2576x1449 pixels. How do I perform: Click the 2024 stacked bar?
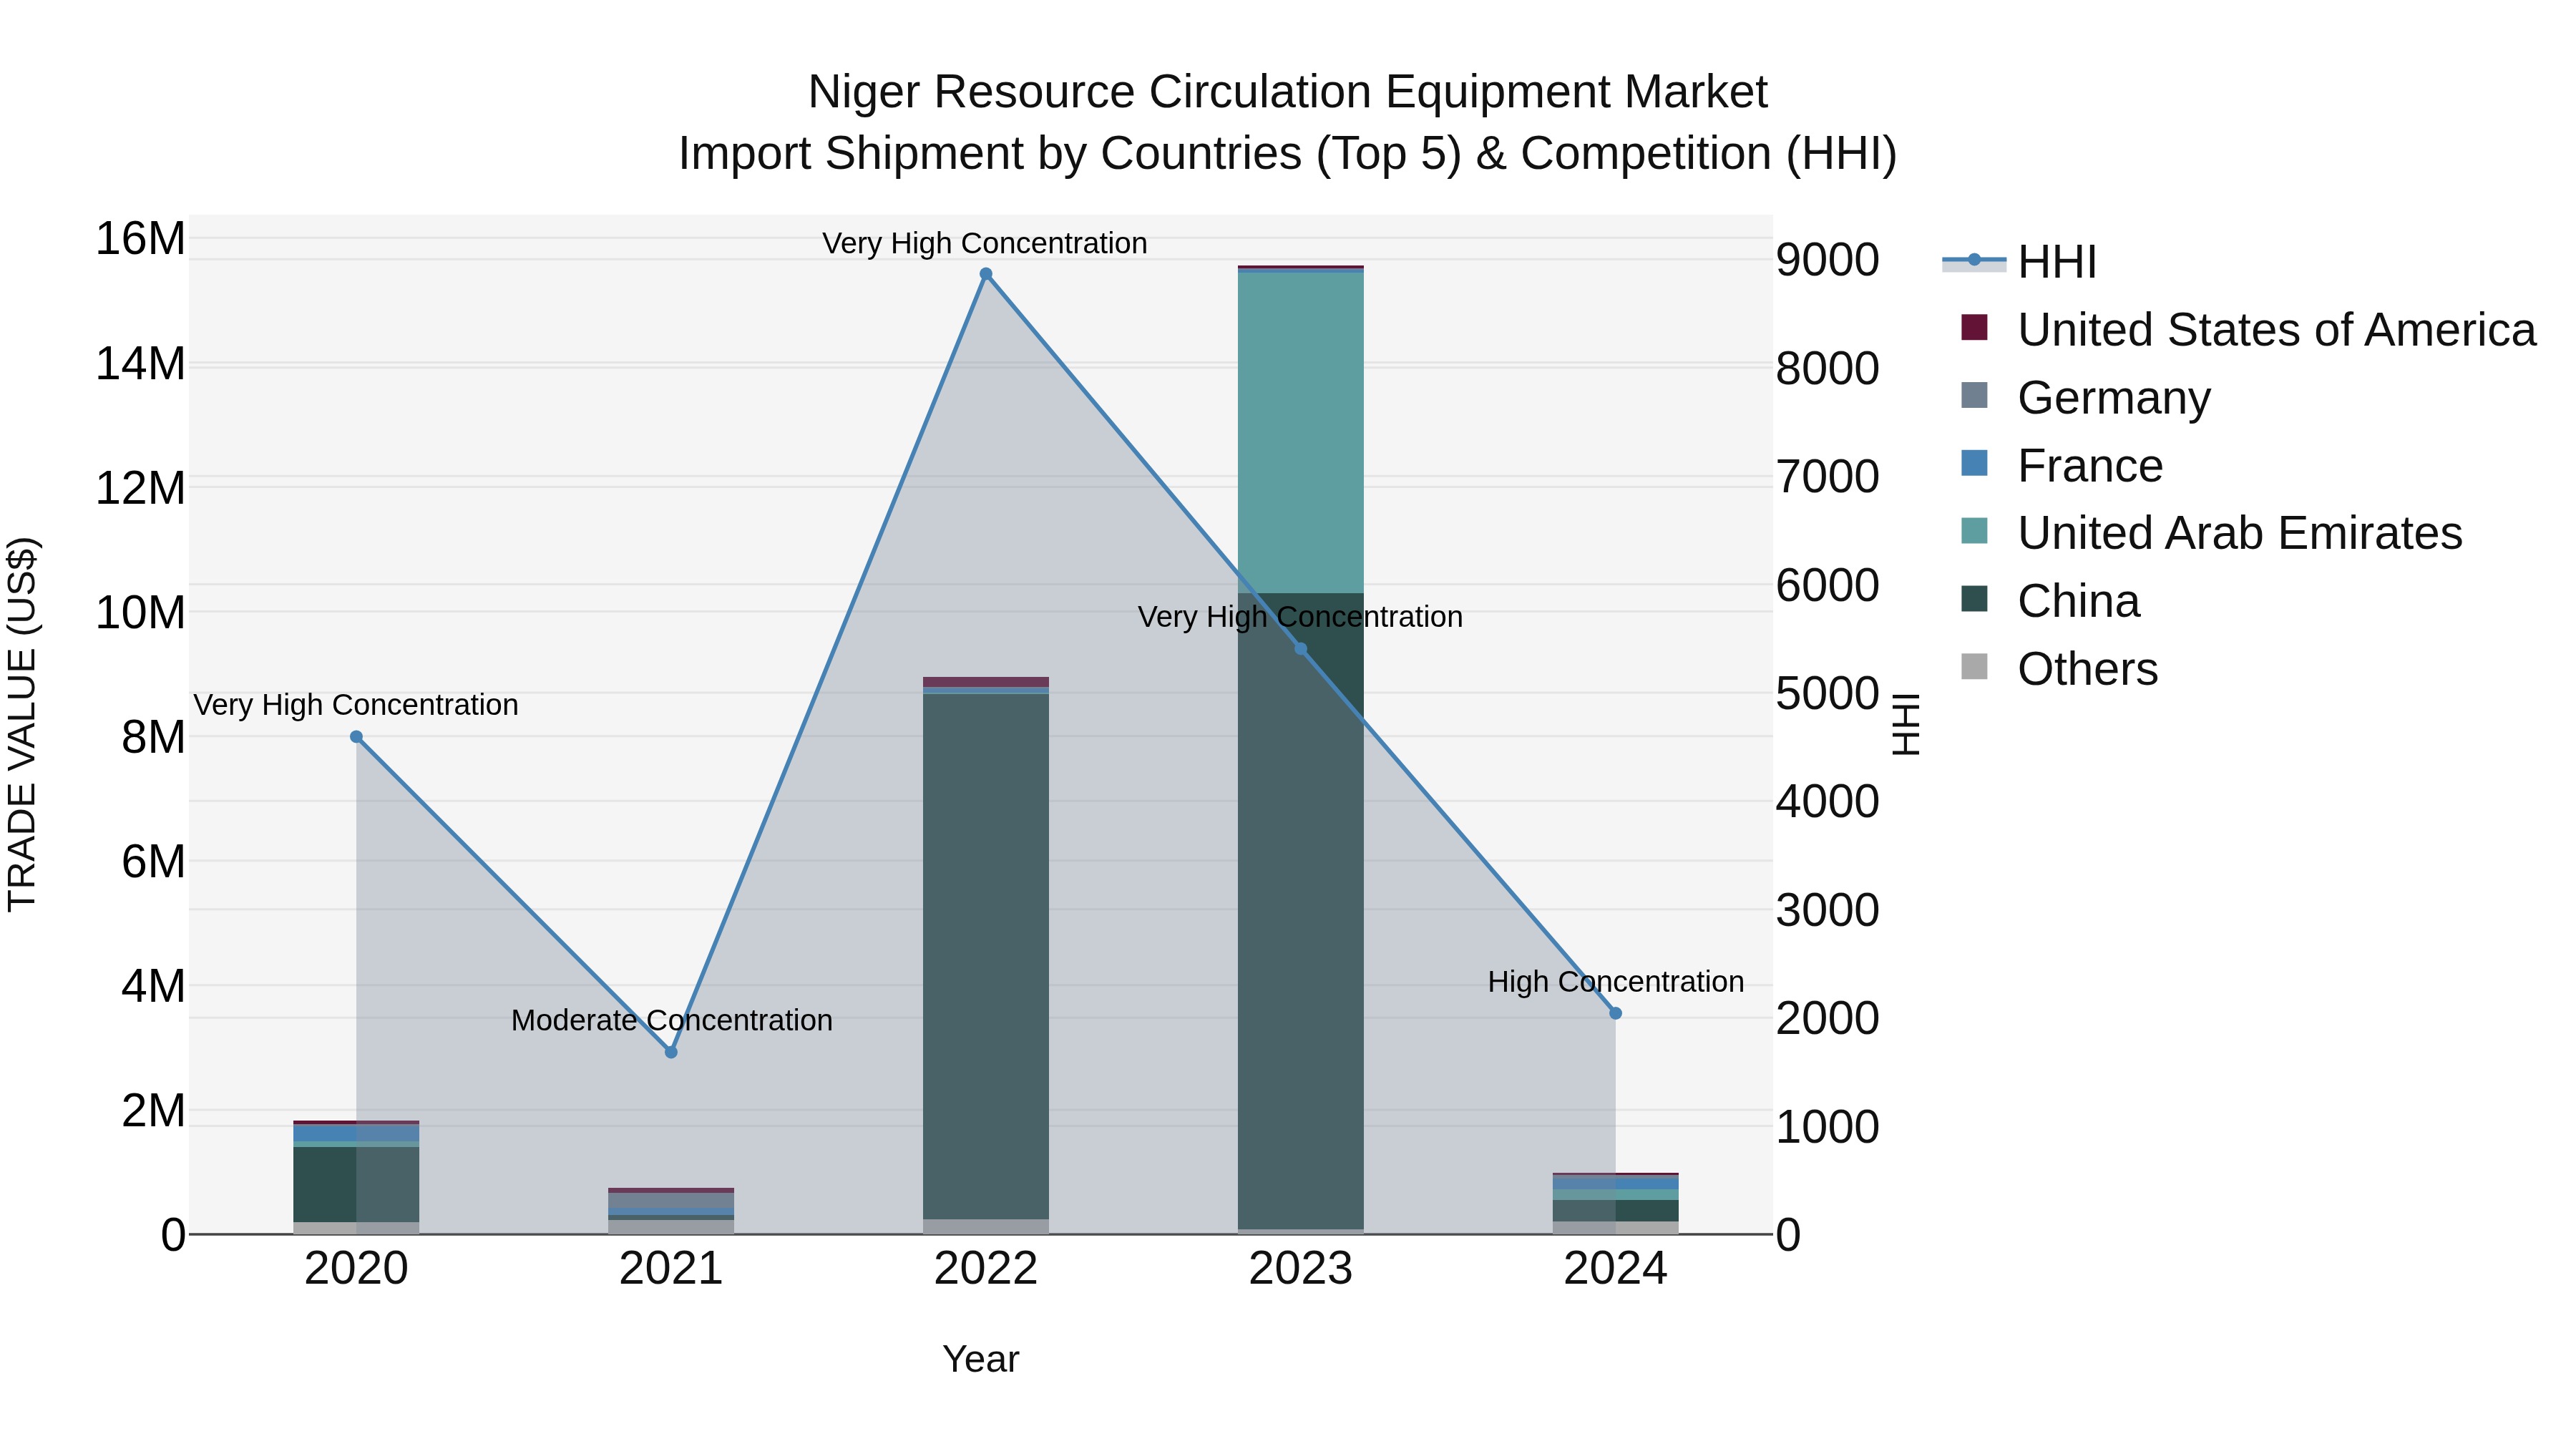click(x=1615, y=1204)
